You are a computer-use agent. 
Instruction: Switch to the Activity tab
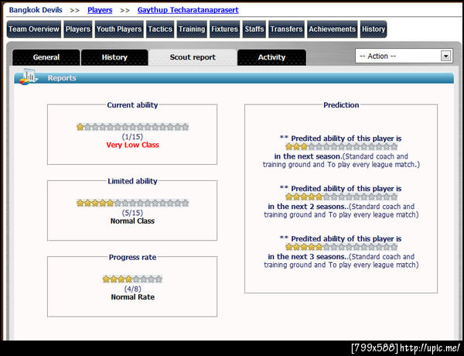[271, 57]
